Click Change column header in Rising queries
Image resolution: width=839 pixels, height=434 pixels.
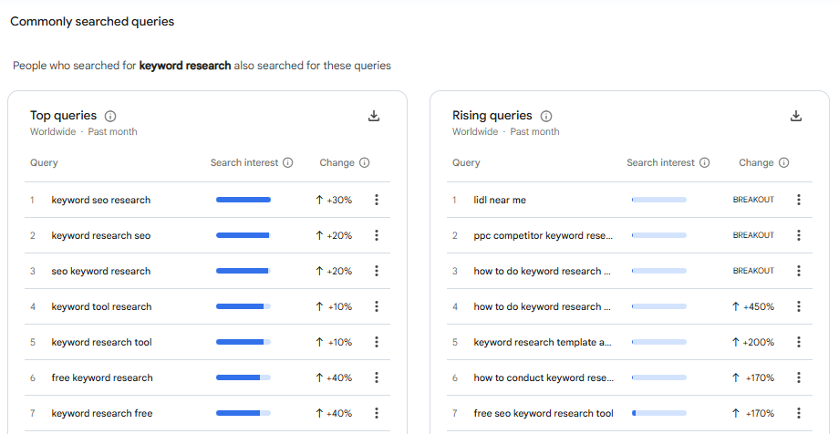(756, 162)
